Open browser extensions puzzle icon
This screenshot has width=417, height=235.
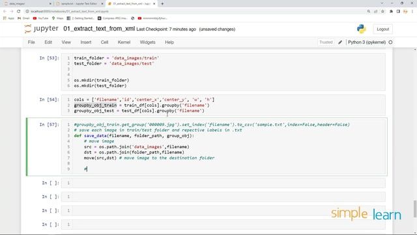click(391, 12)
